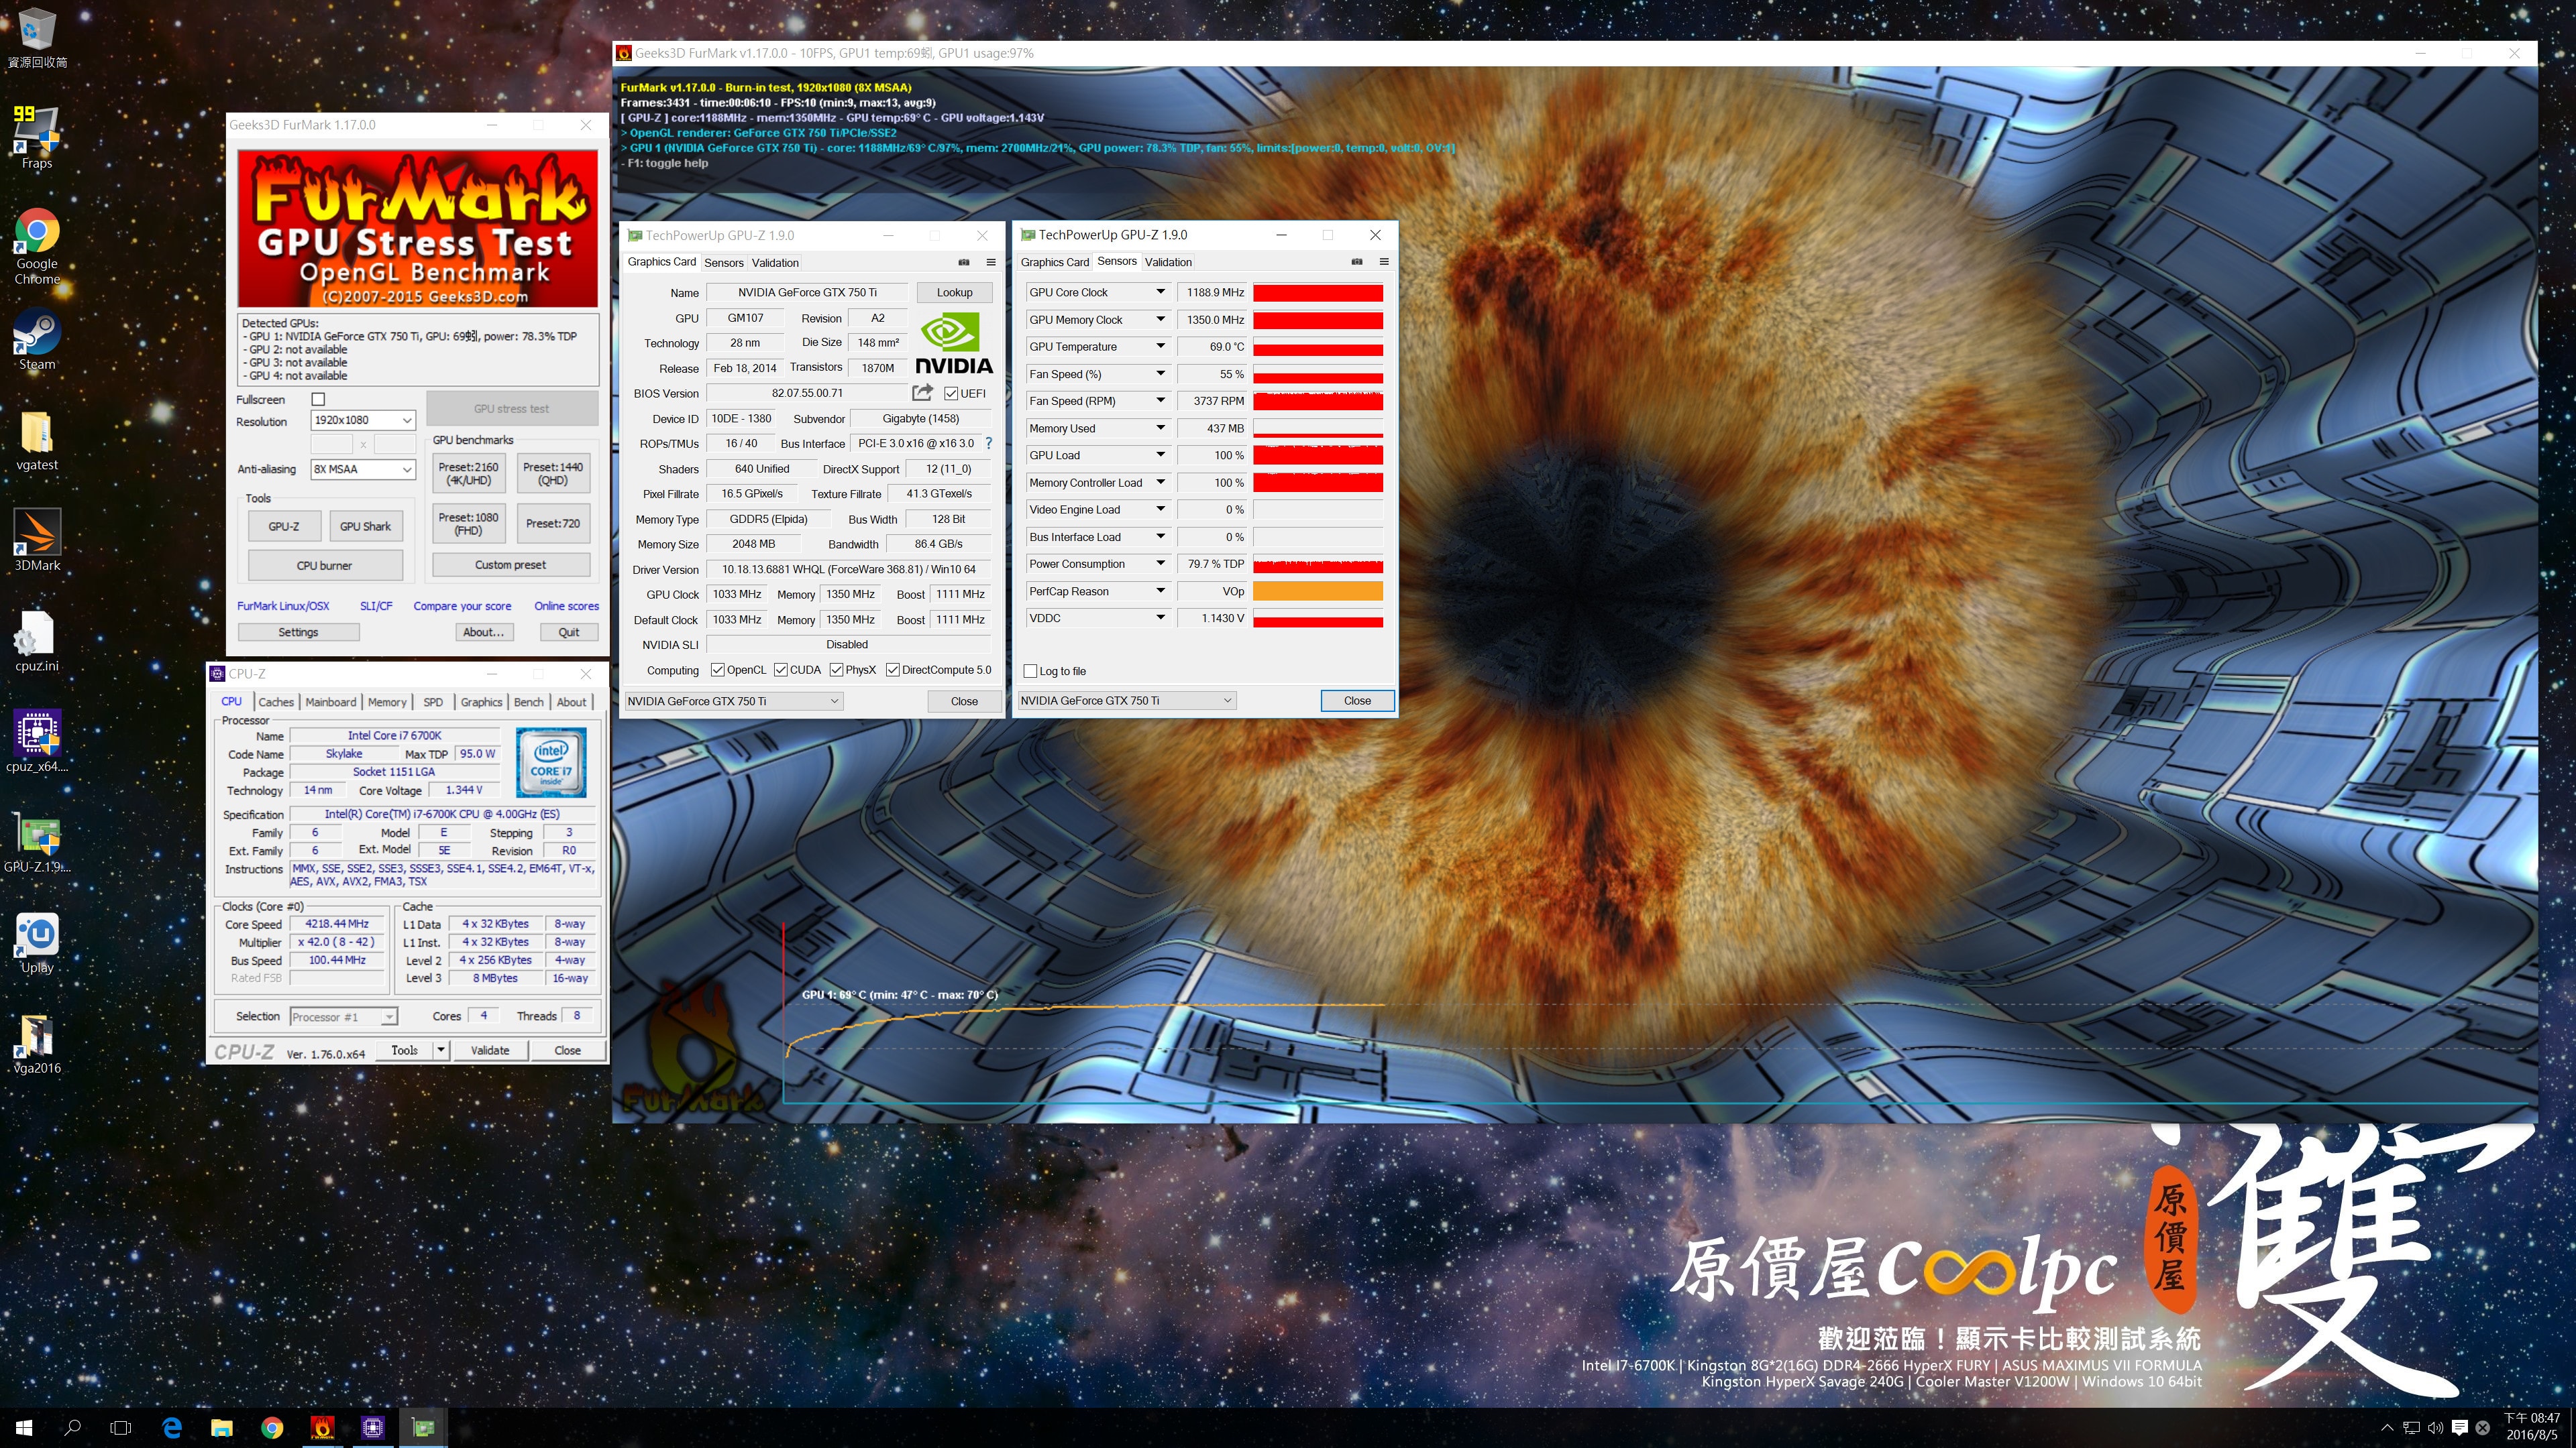2576x1448 pixels.
Task: Open the Fraps desktop shortcut
Action: coord(37,137)
